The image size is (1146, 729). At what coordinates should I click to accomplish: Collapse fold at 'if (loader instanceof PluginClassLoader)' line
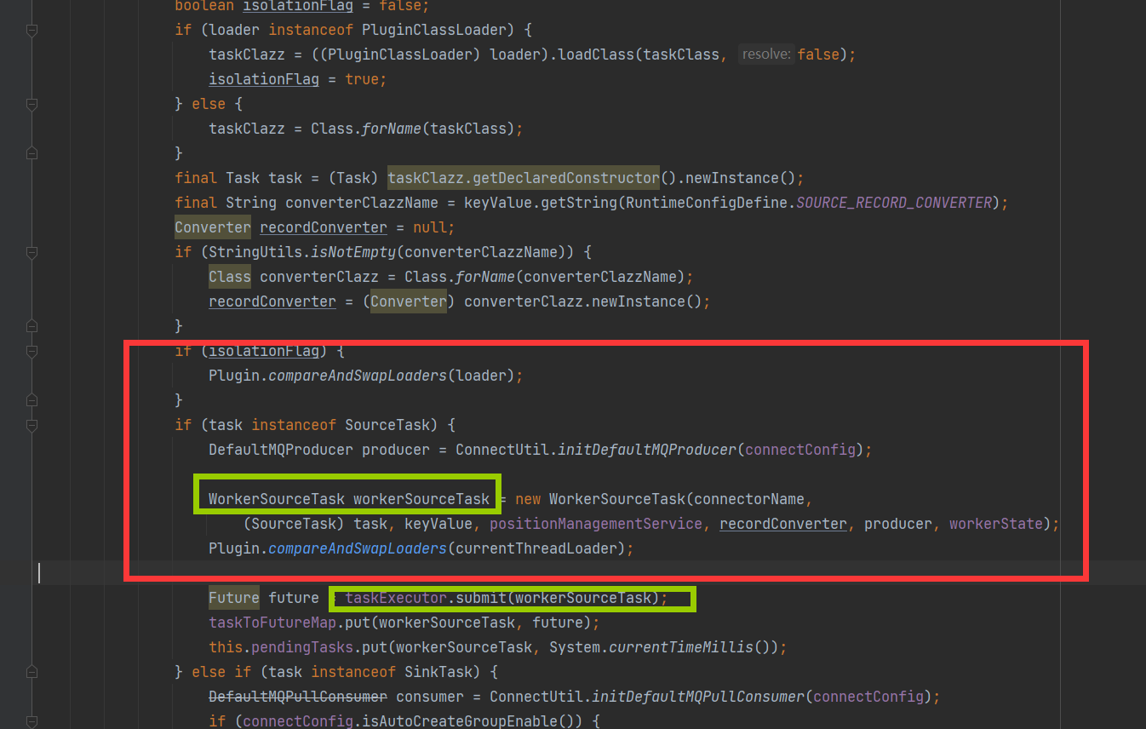(x=32, y=30)
